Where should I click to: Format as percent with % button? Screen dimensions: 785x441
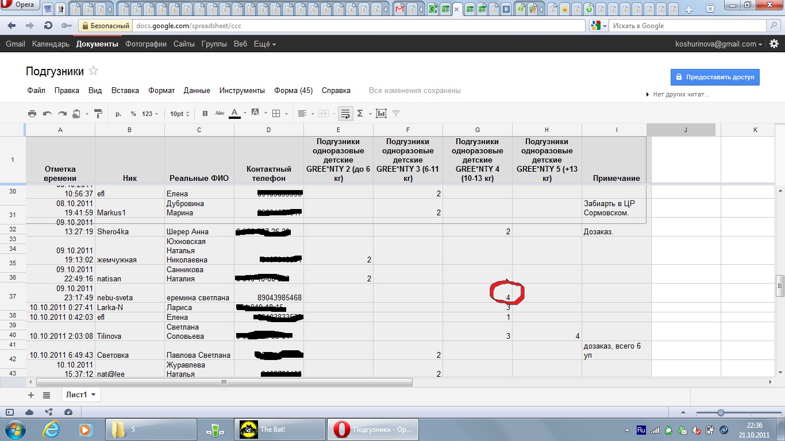click(133, 114)
